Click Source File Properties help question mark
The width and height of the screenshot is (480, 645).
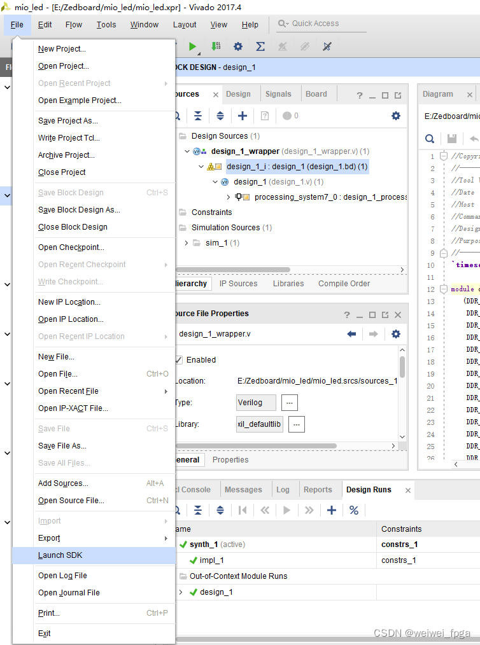pos(346,315)
